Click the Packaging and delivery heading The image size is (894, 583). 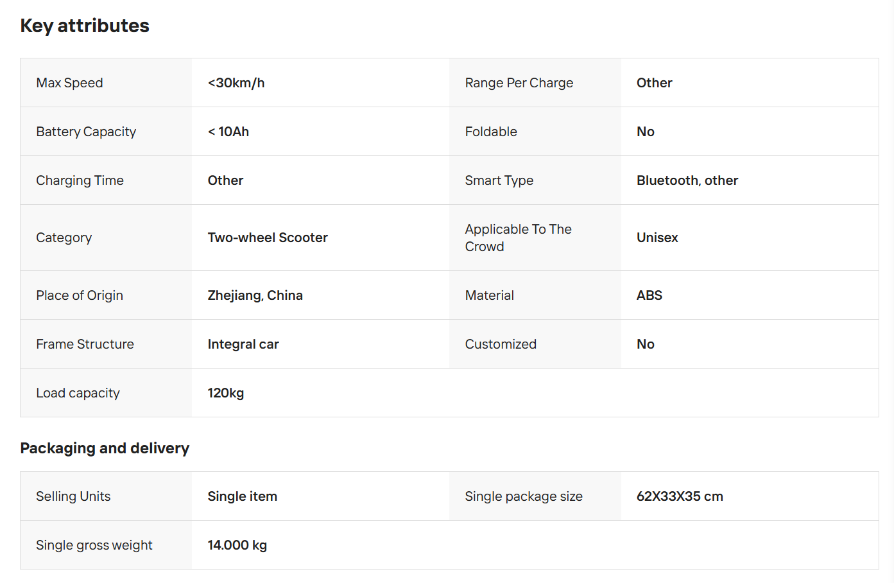click(105, 448)
